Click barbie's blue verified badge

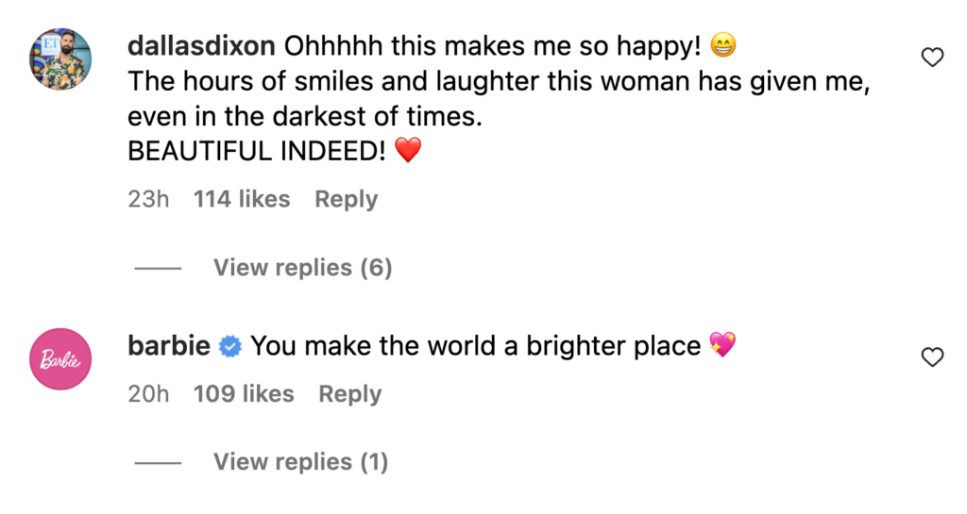tap(230, 347)
